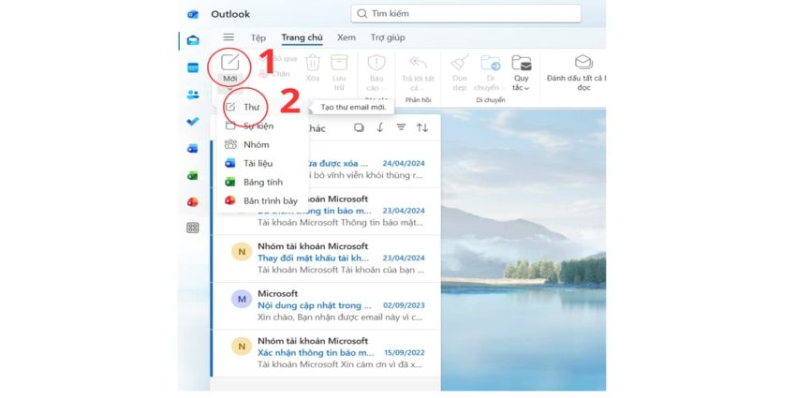Viewport: 796px width, 398px height.
Task: Switch to the Xem tab
Action: point(346,37)
